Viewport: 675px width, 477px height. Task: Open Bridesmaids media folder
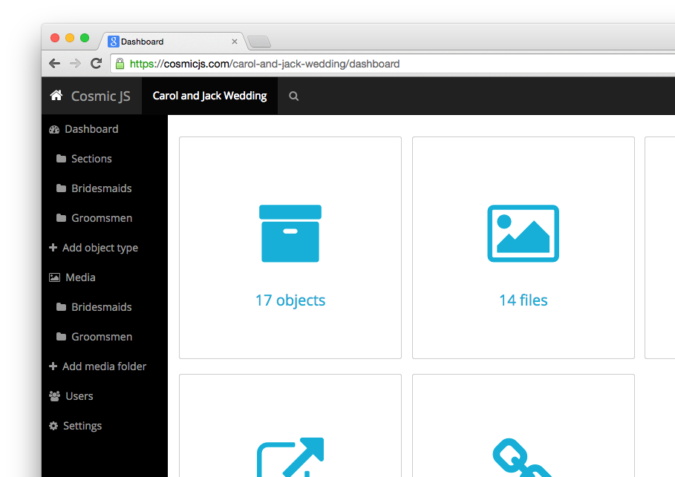tap(102, 307)
